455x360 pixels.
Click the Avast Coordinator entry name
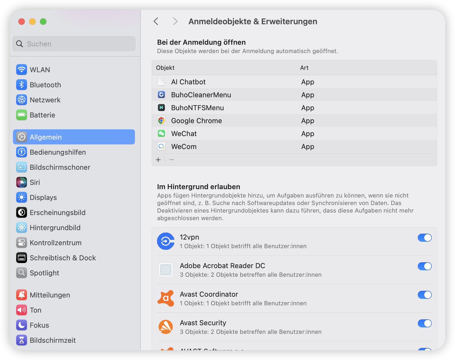209,294
